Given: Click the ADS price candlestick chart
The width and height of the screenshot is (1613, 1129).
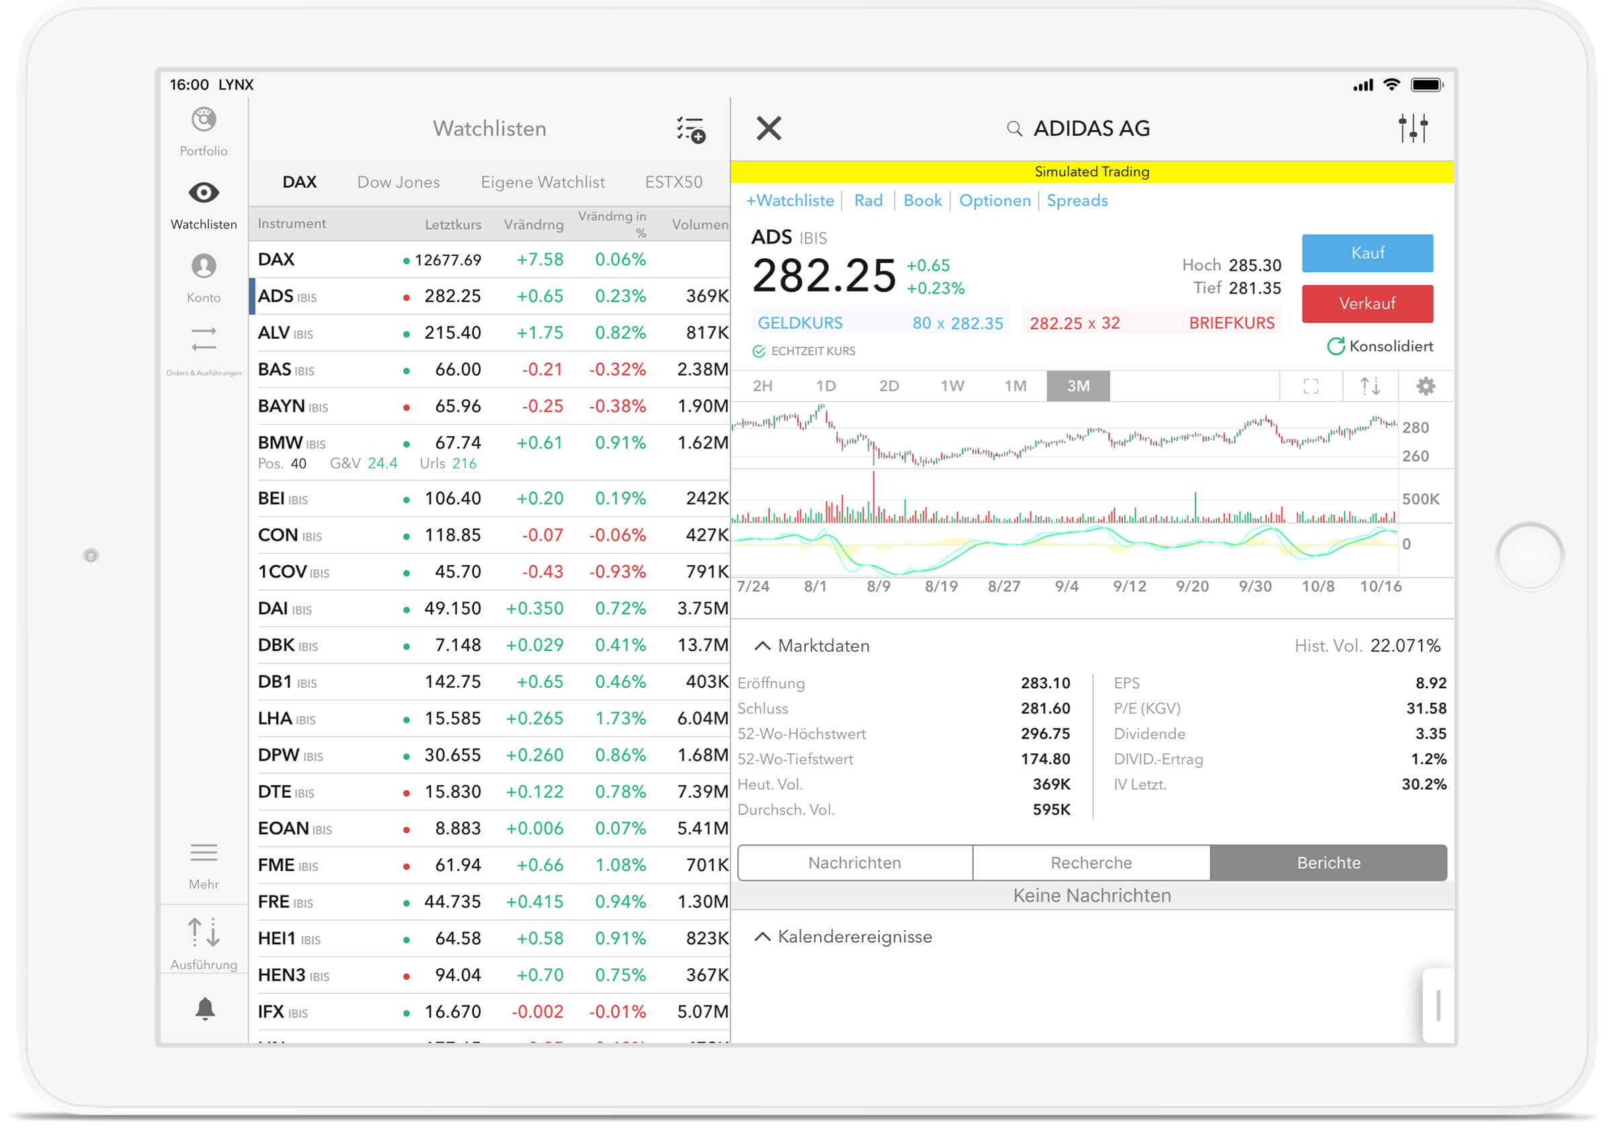Looking at the screenshot, I should 1064,435.
